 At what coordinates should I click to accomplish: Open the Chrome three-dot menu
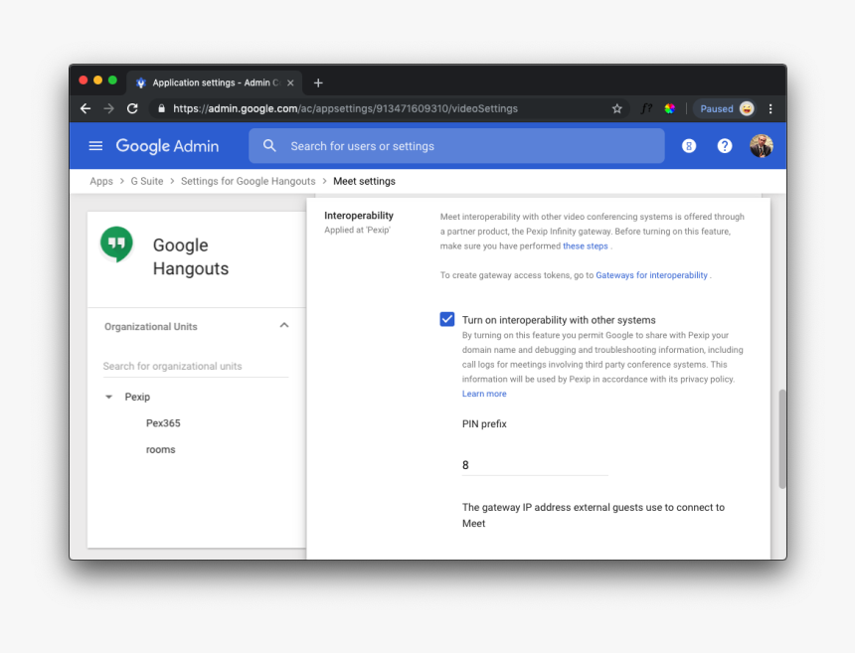[770, 109]
